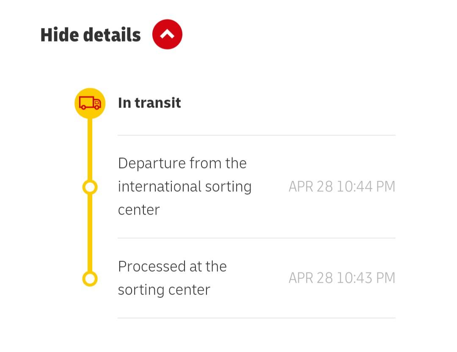Click "from the" in the Departure entry
Viewport: 457px width, 352px height.
click(x=218, y=163)
